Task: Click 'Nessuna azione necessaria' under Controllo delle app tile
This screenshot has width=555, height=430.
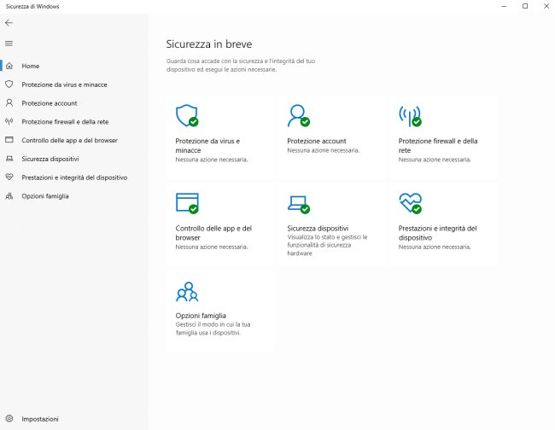Action: pyautogui.click(x=211, y=247)
